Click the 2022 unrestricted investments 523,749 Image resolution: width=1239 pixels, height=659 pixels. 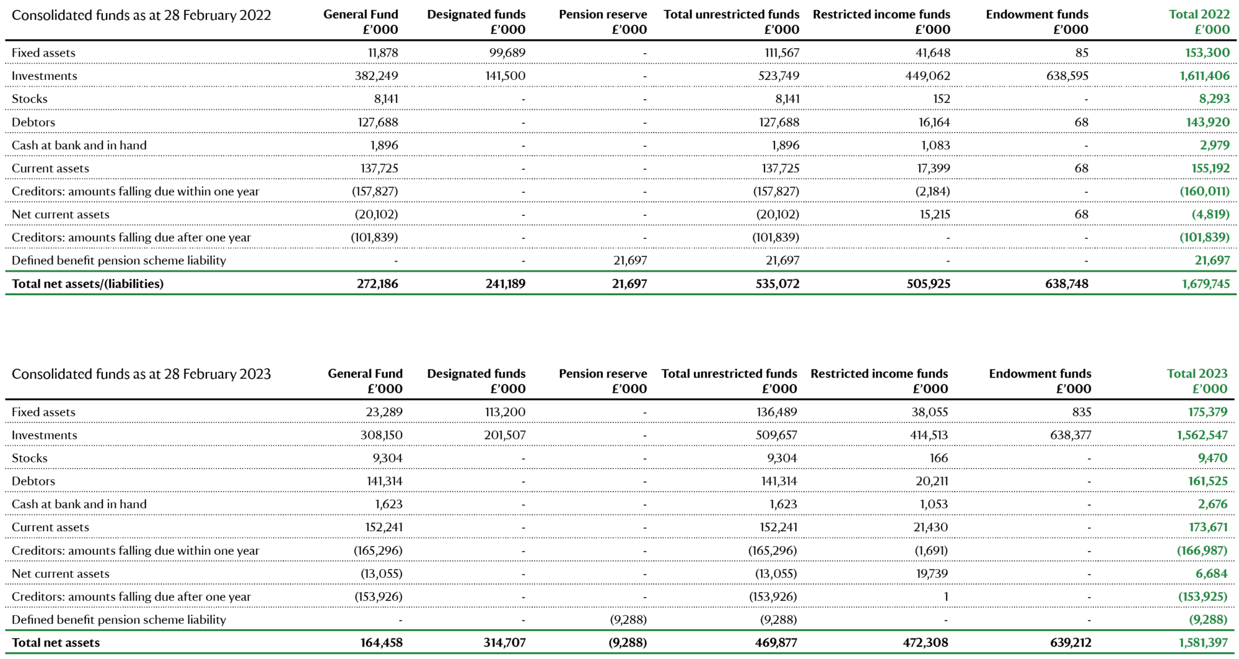[x=778, y=76]
